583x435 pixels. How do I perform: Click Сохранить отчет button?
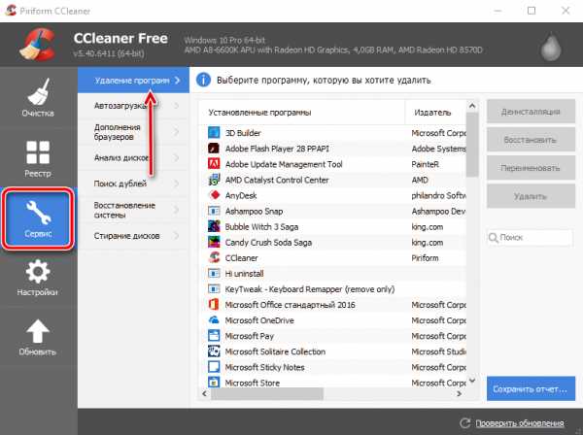[531, 388]
